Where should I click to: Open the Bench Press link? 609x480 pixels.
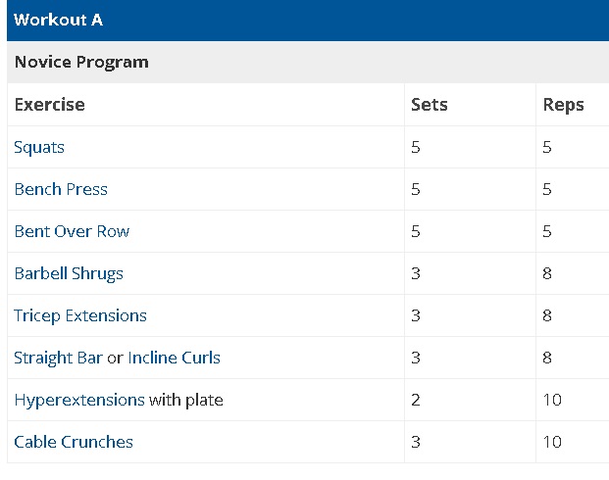61,189
